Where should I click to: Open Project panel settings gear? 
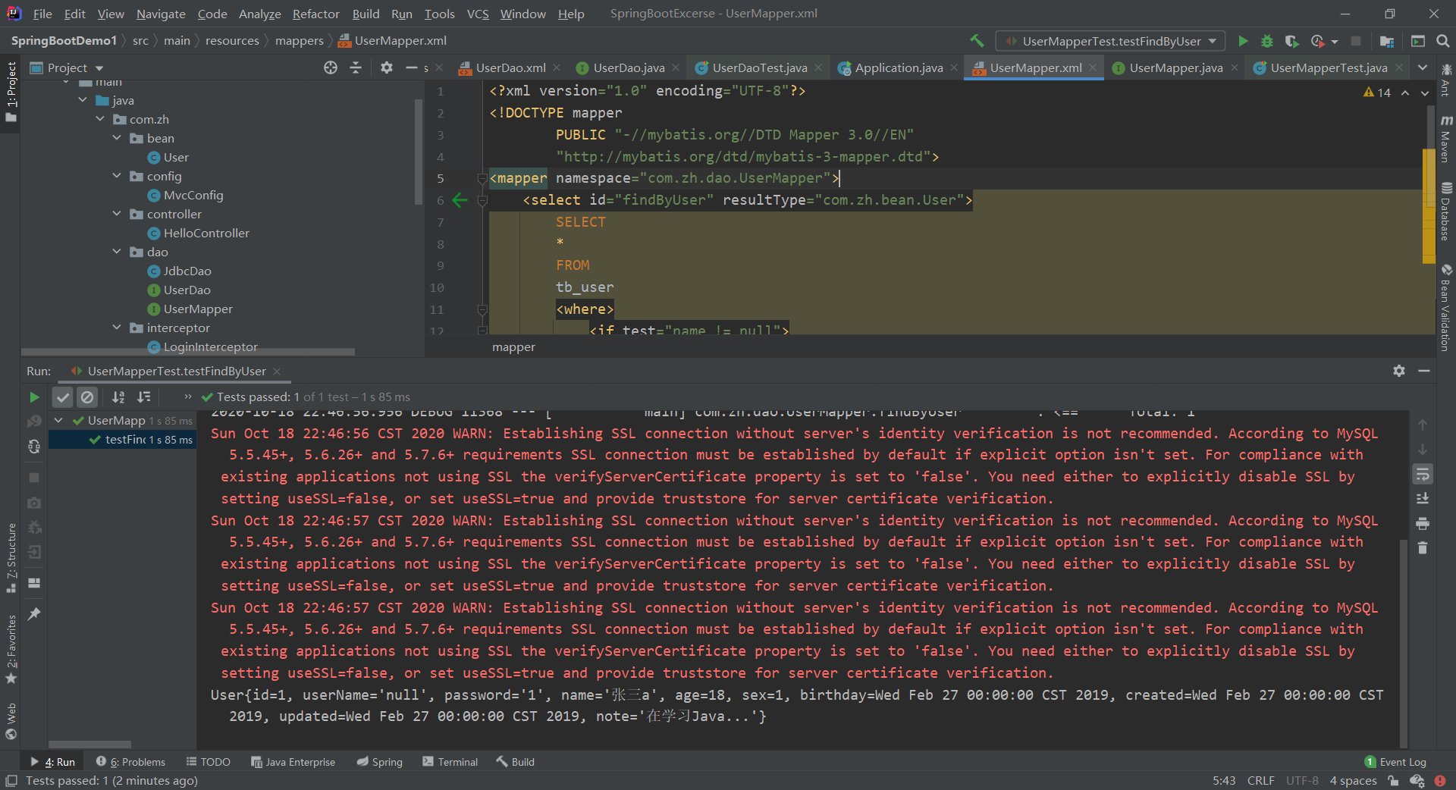[x=387, y=67]
